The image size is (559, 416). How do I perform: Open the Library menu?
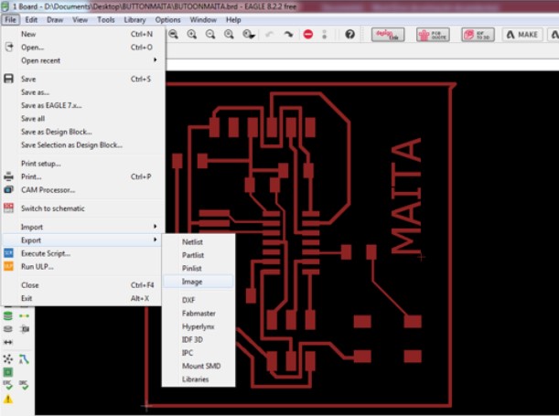click(x=134, y=19)
